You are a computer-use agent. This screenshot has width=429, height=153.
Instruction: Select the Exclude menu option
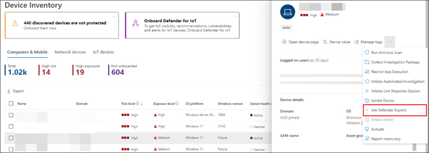coord(394,130)
